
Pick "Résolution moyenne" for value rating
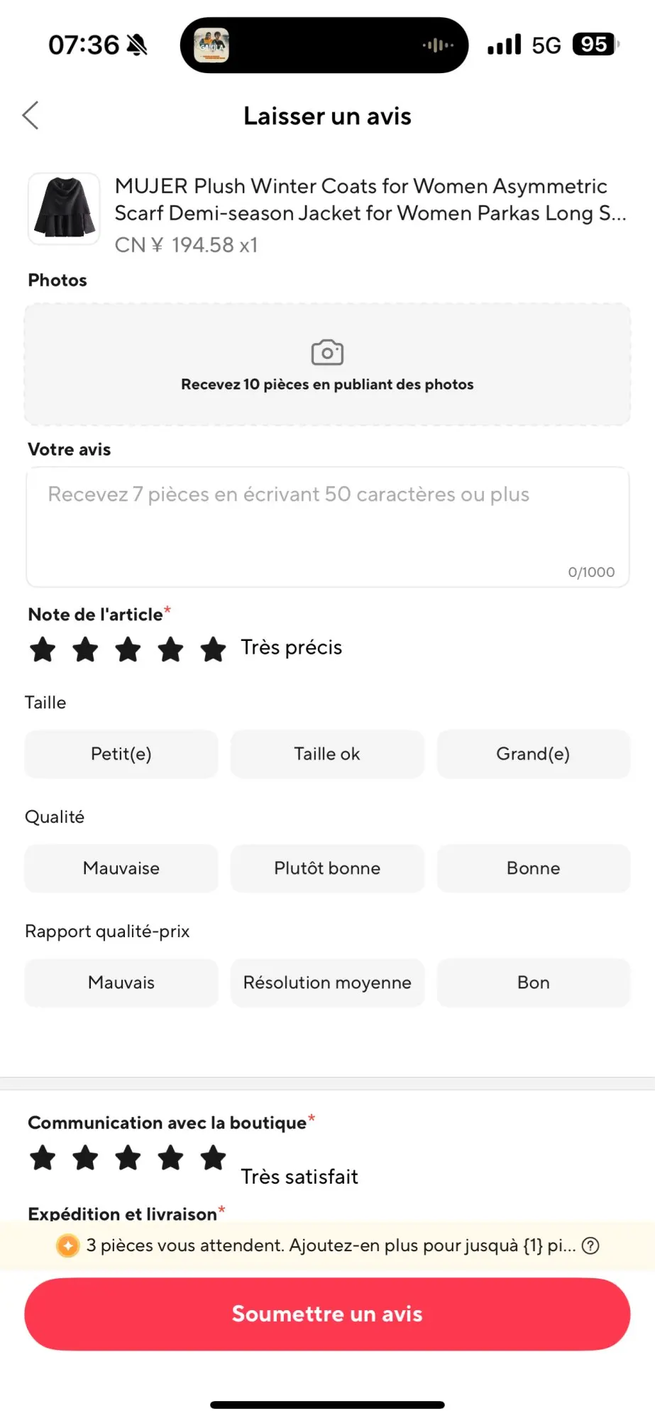pyautogui.click(x=327, y=983)
